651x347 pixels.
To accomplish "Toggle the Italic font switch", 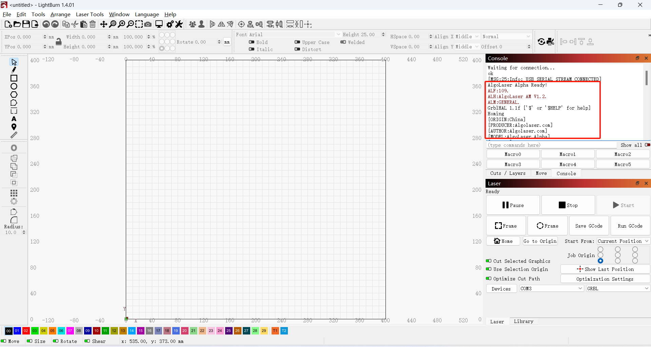I will [252, 49].
